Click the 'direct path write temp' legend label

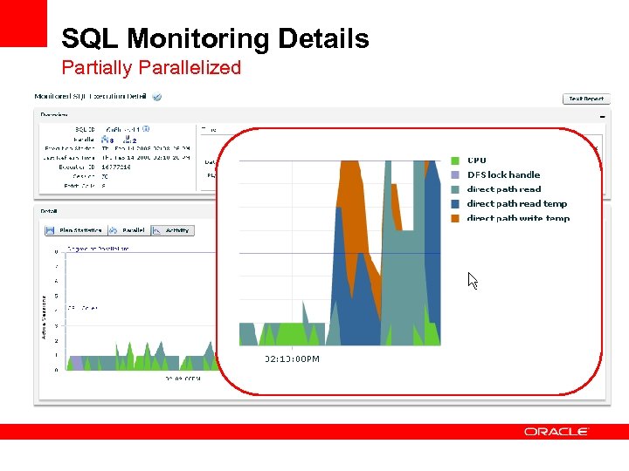518,218
